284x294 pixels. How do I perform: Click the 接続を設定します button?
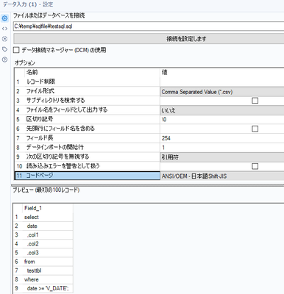(x=149, y=39)
